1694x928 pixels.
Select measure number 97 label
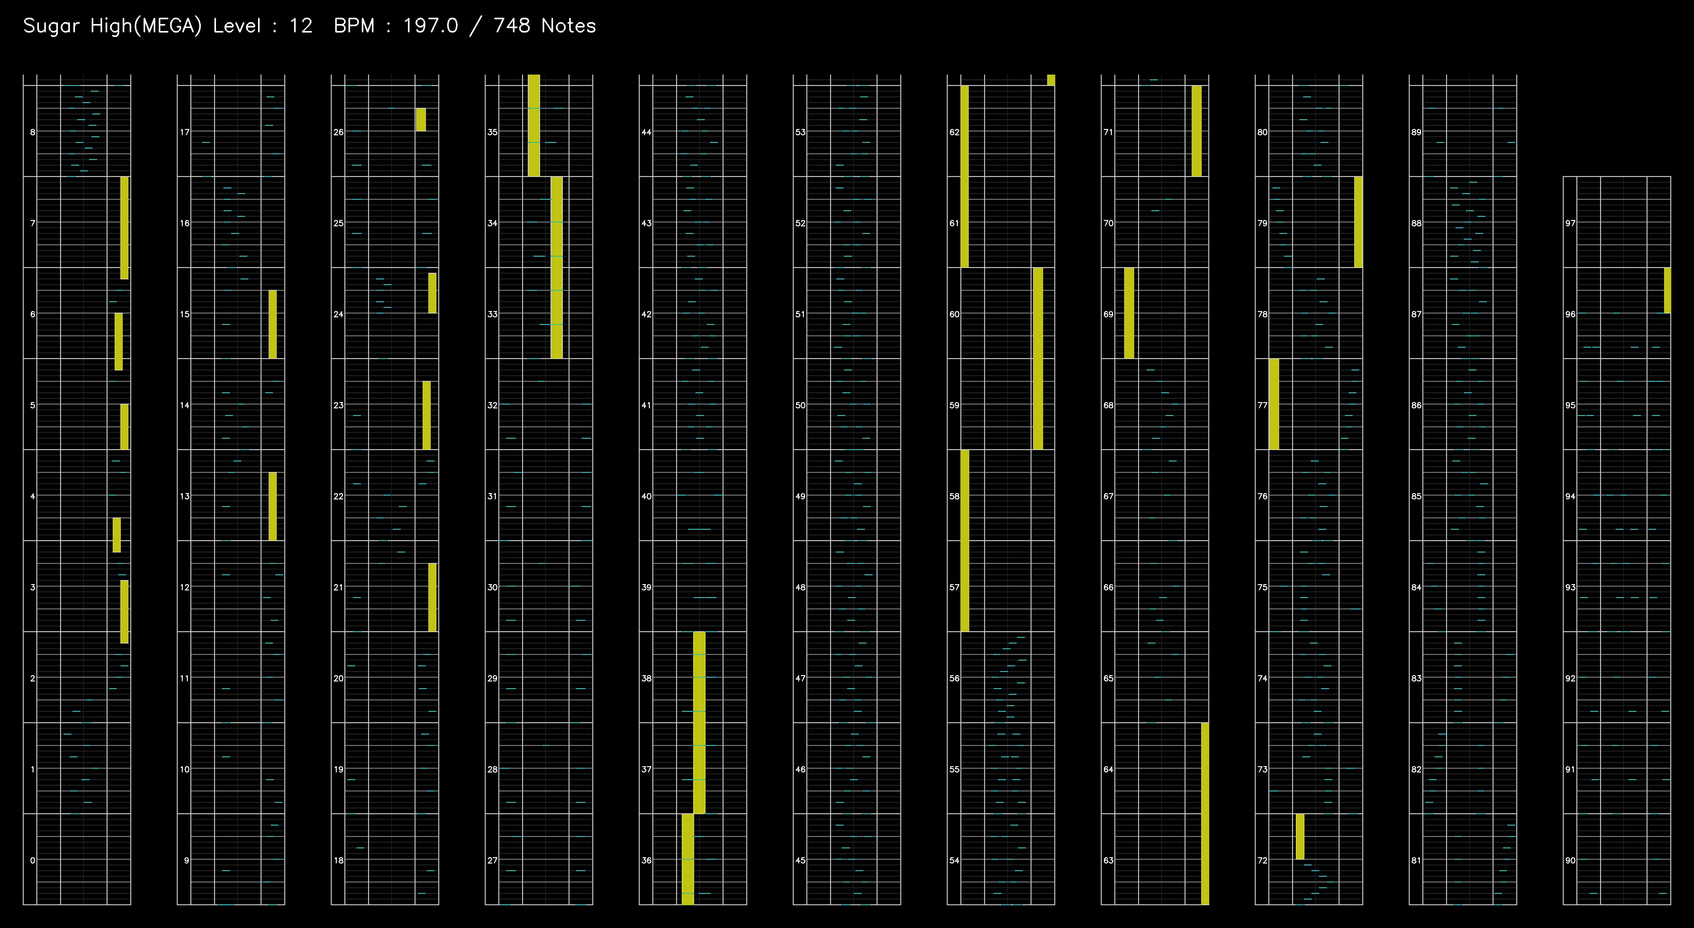click(x=1570, y=223)
